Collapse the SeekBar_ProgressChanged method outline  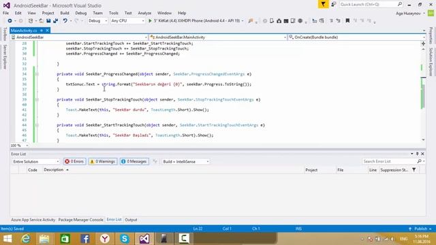37,74
